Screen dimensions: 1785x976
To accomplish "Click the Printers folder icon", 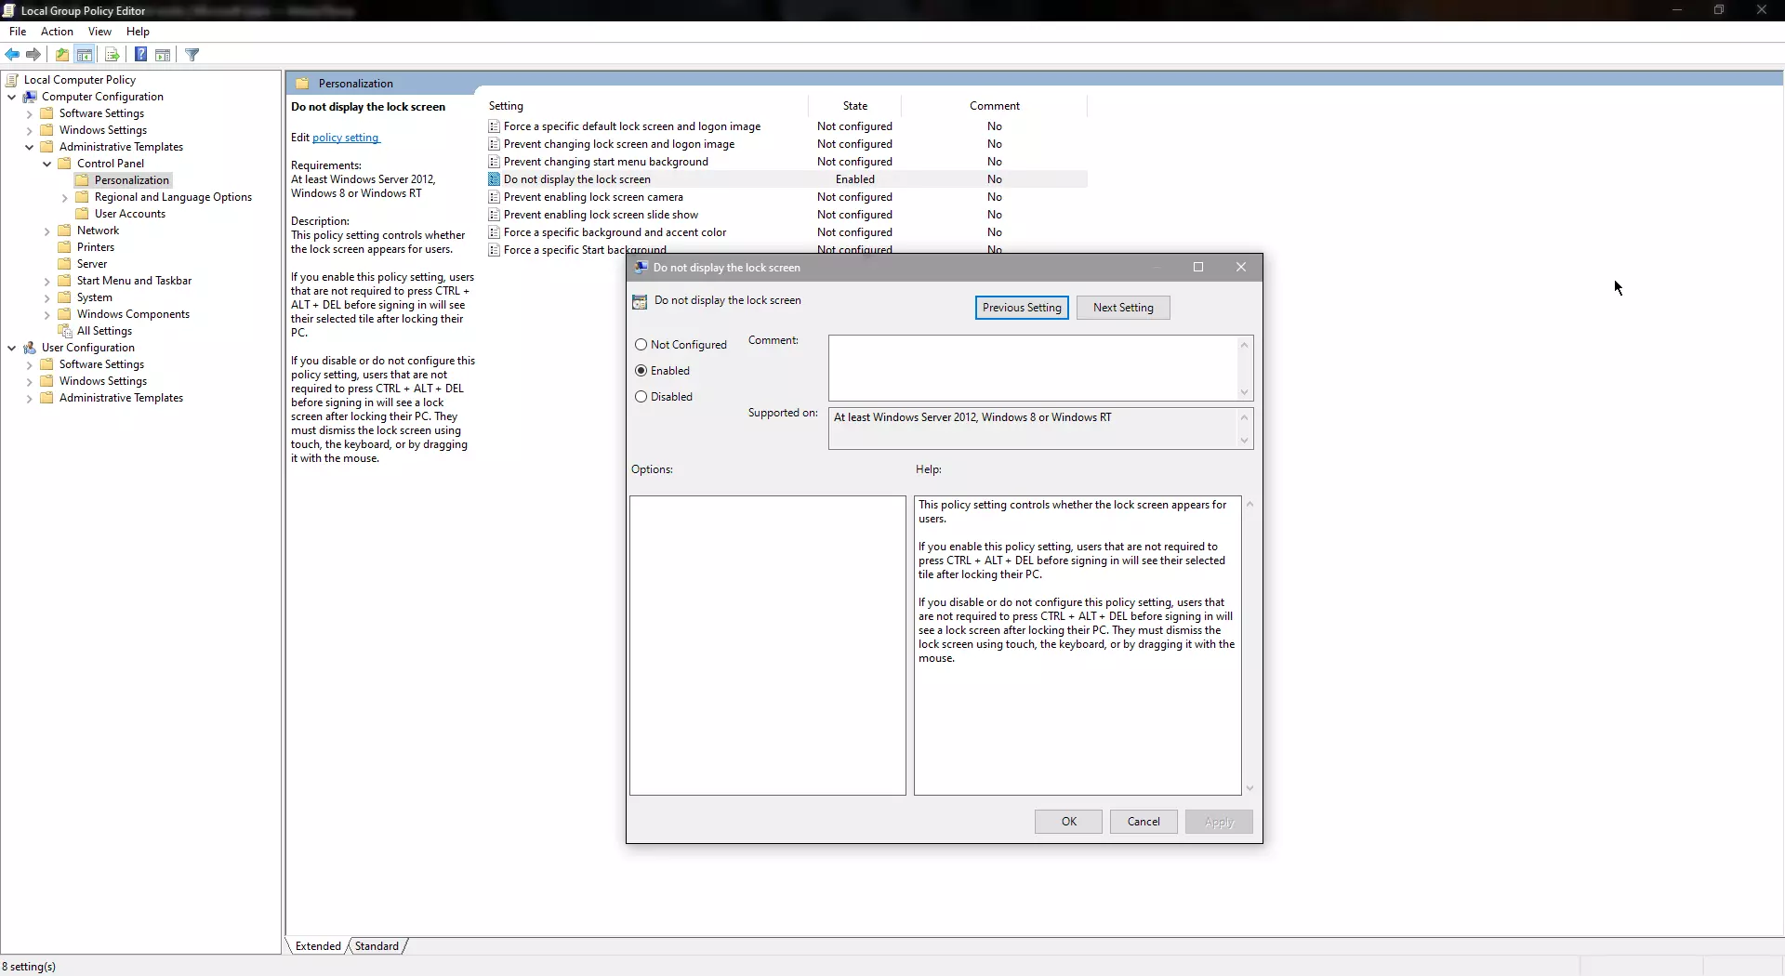I will (65, 247).
